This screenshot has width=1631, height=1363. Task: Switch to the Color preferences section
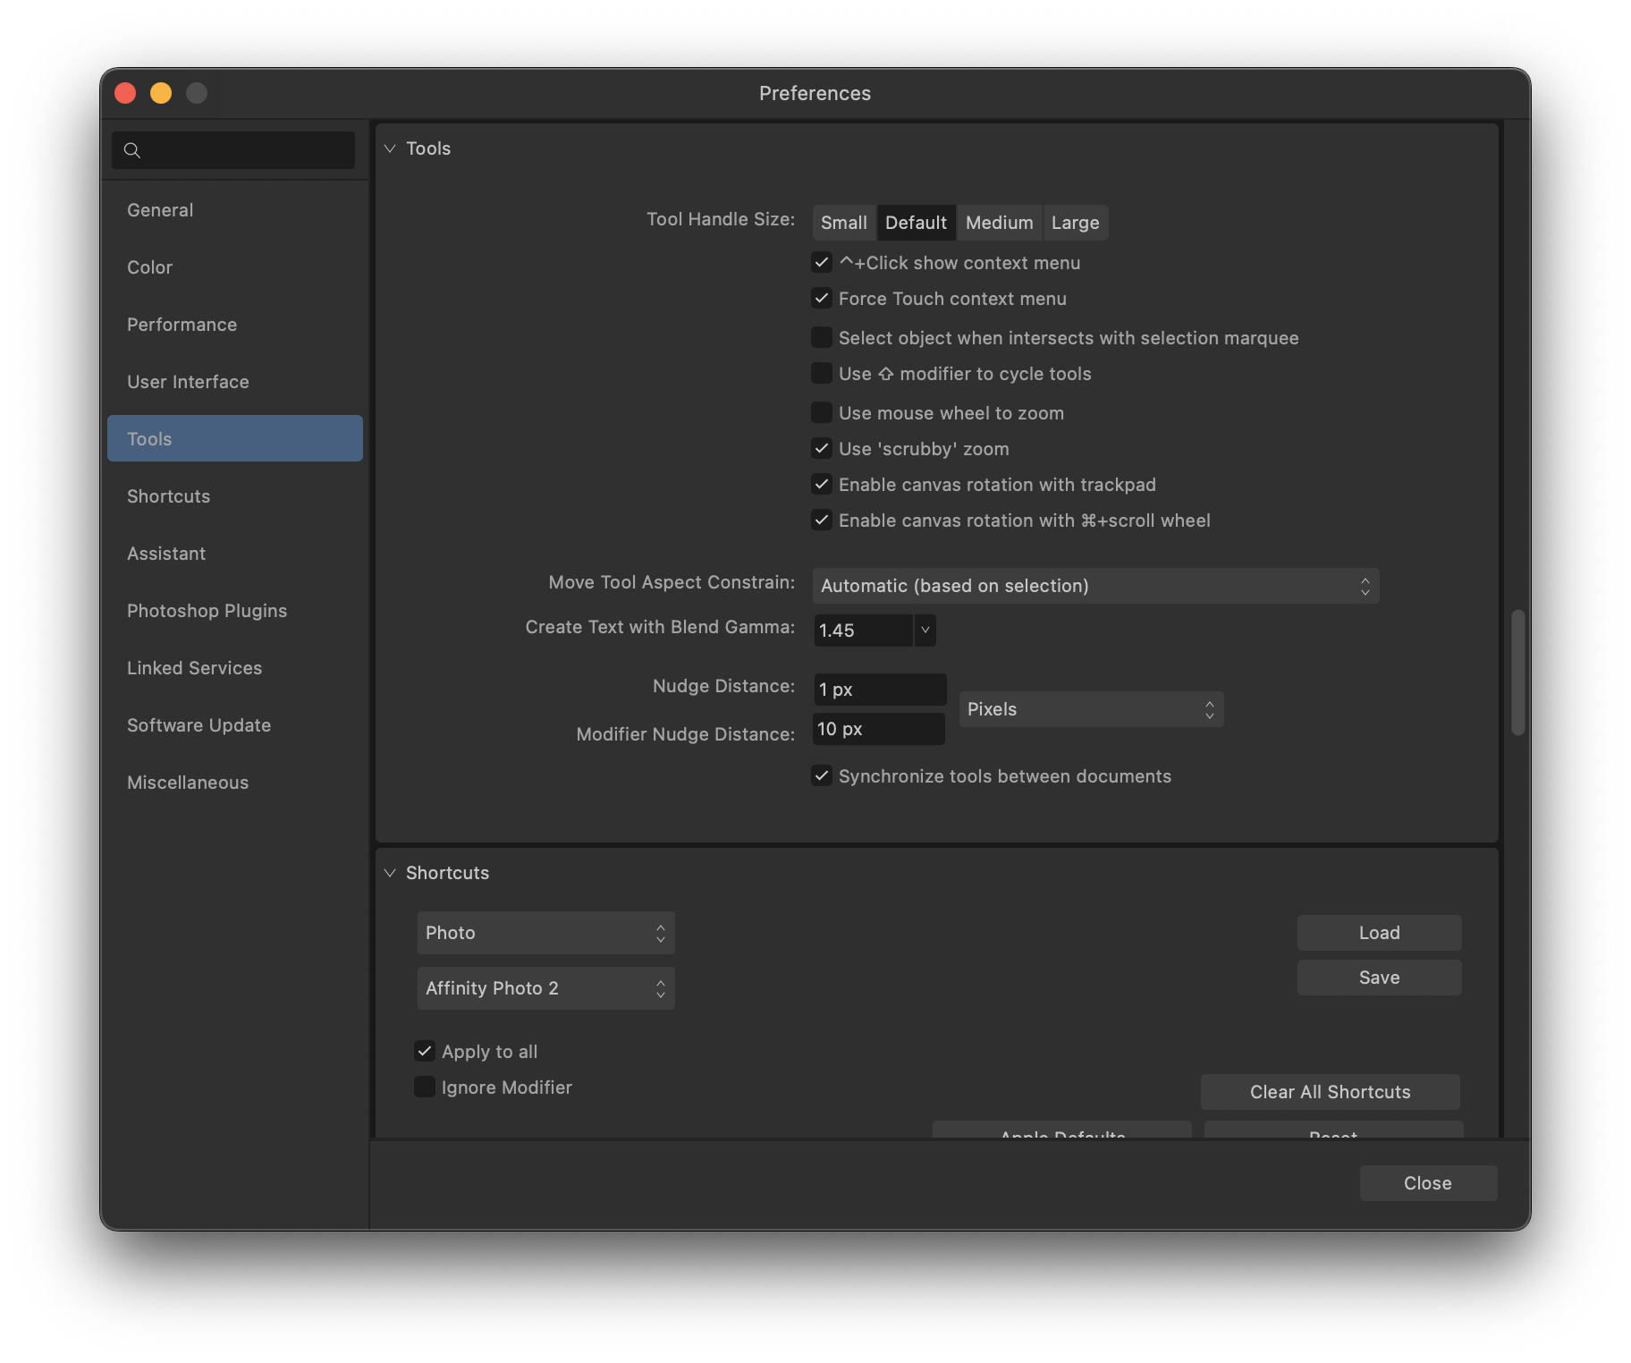coord(149,267)
